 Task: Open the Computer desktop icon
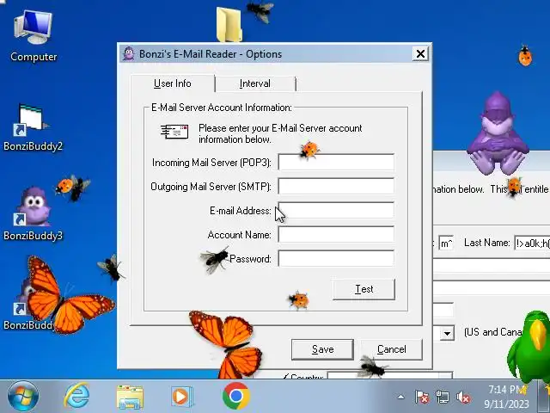(34, 36)
